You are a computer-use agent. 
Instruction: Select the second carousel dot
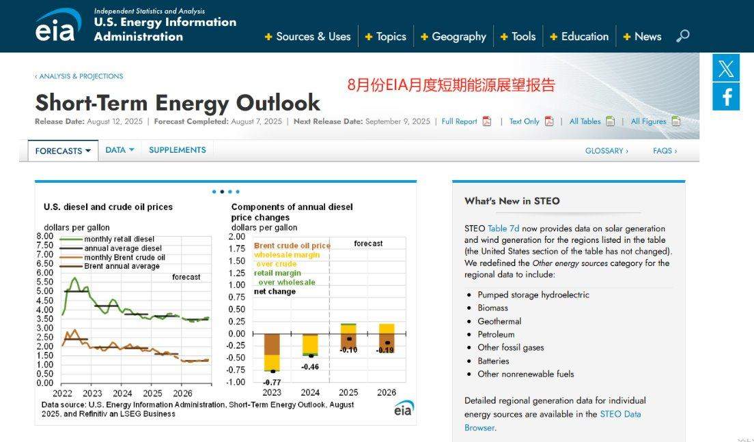pos(222,192)
